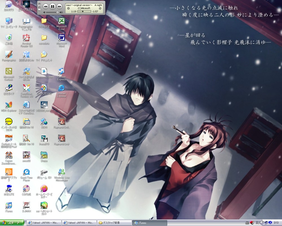
Task: Seek on the iTunes track progress bar
Action: pos(84,11)
